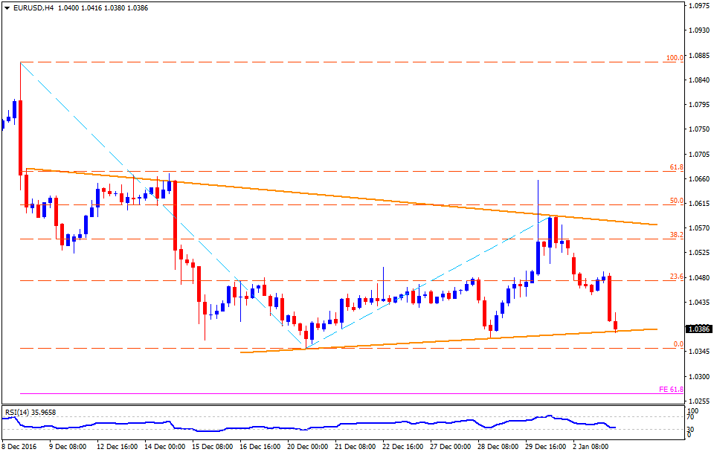Click the 20 Dec 00:00 time label
714x455 pixels.
coord(308,447)
